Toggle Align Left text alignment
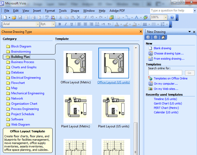Viewport: 197px width, 155px height. (79, 24)
